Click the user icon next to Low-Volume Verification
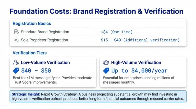This screenshot has width=196, height=109. point(16,63)
